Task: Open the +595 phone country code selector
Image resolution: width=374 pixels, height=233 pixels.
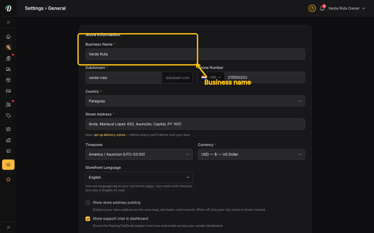Action: [x=211, y=77]
